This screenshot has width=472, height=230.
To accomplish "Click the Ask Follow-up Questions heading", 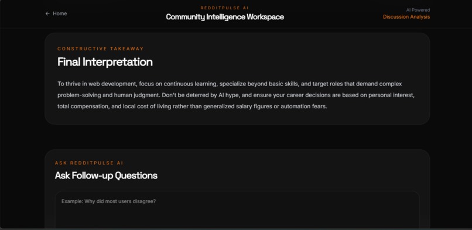I will tap(106, 176).
